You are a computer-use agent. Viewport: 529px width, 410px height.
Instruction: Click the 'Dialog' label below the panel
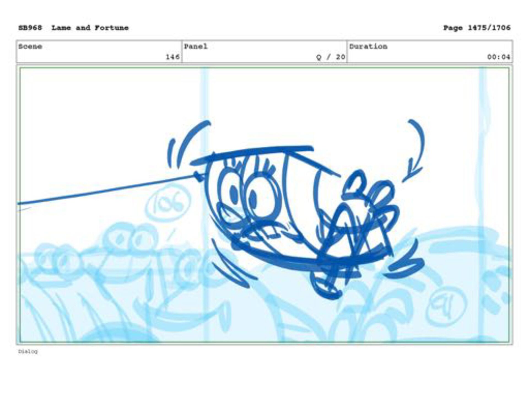click(28, 351)
